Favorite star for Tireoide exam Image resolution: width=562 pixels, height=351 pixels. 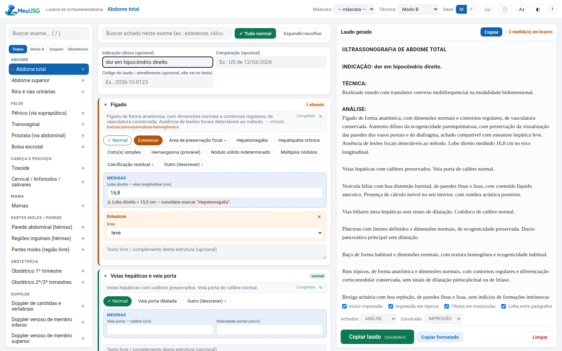pyautogui.click(x=83, y=168)
